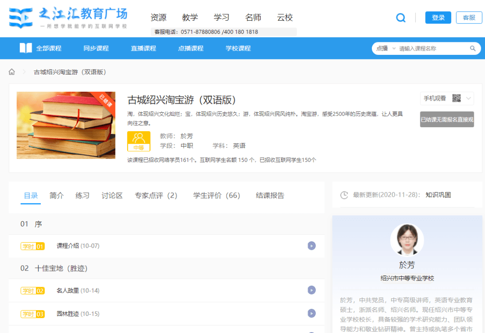Click the 登录 button
This screenshot has width=485, height=333.
click(438, 18)
